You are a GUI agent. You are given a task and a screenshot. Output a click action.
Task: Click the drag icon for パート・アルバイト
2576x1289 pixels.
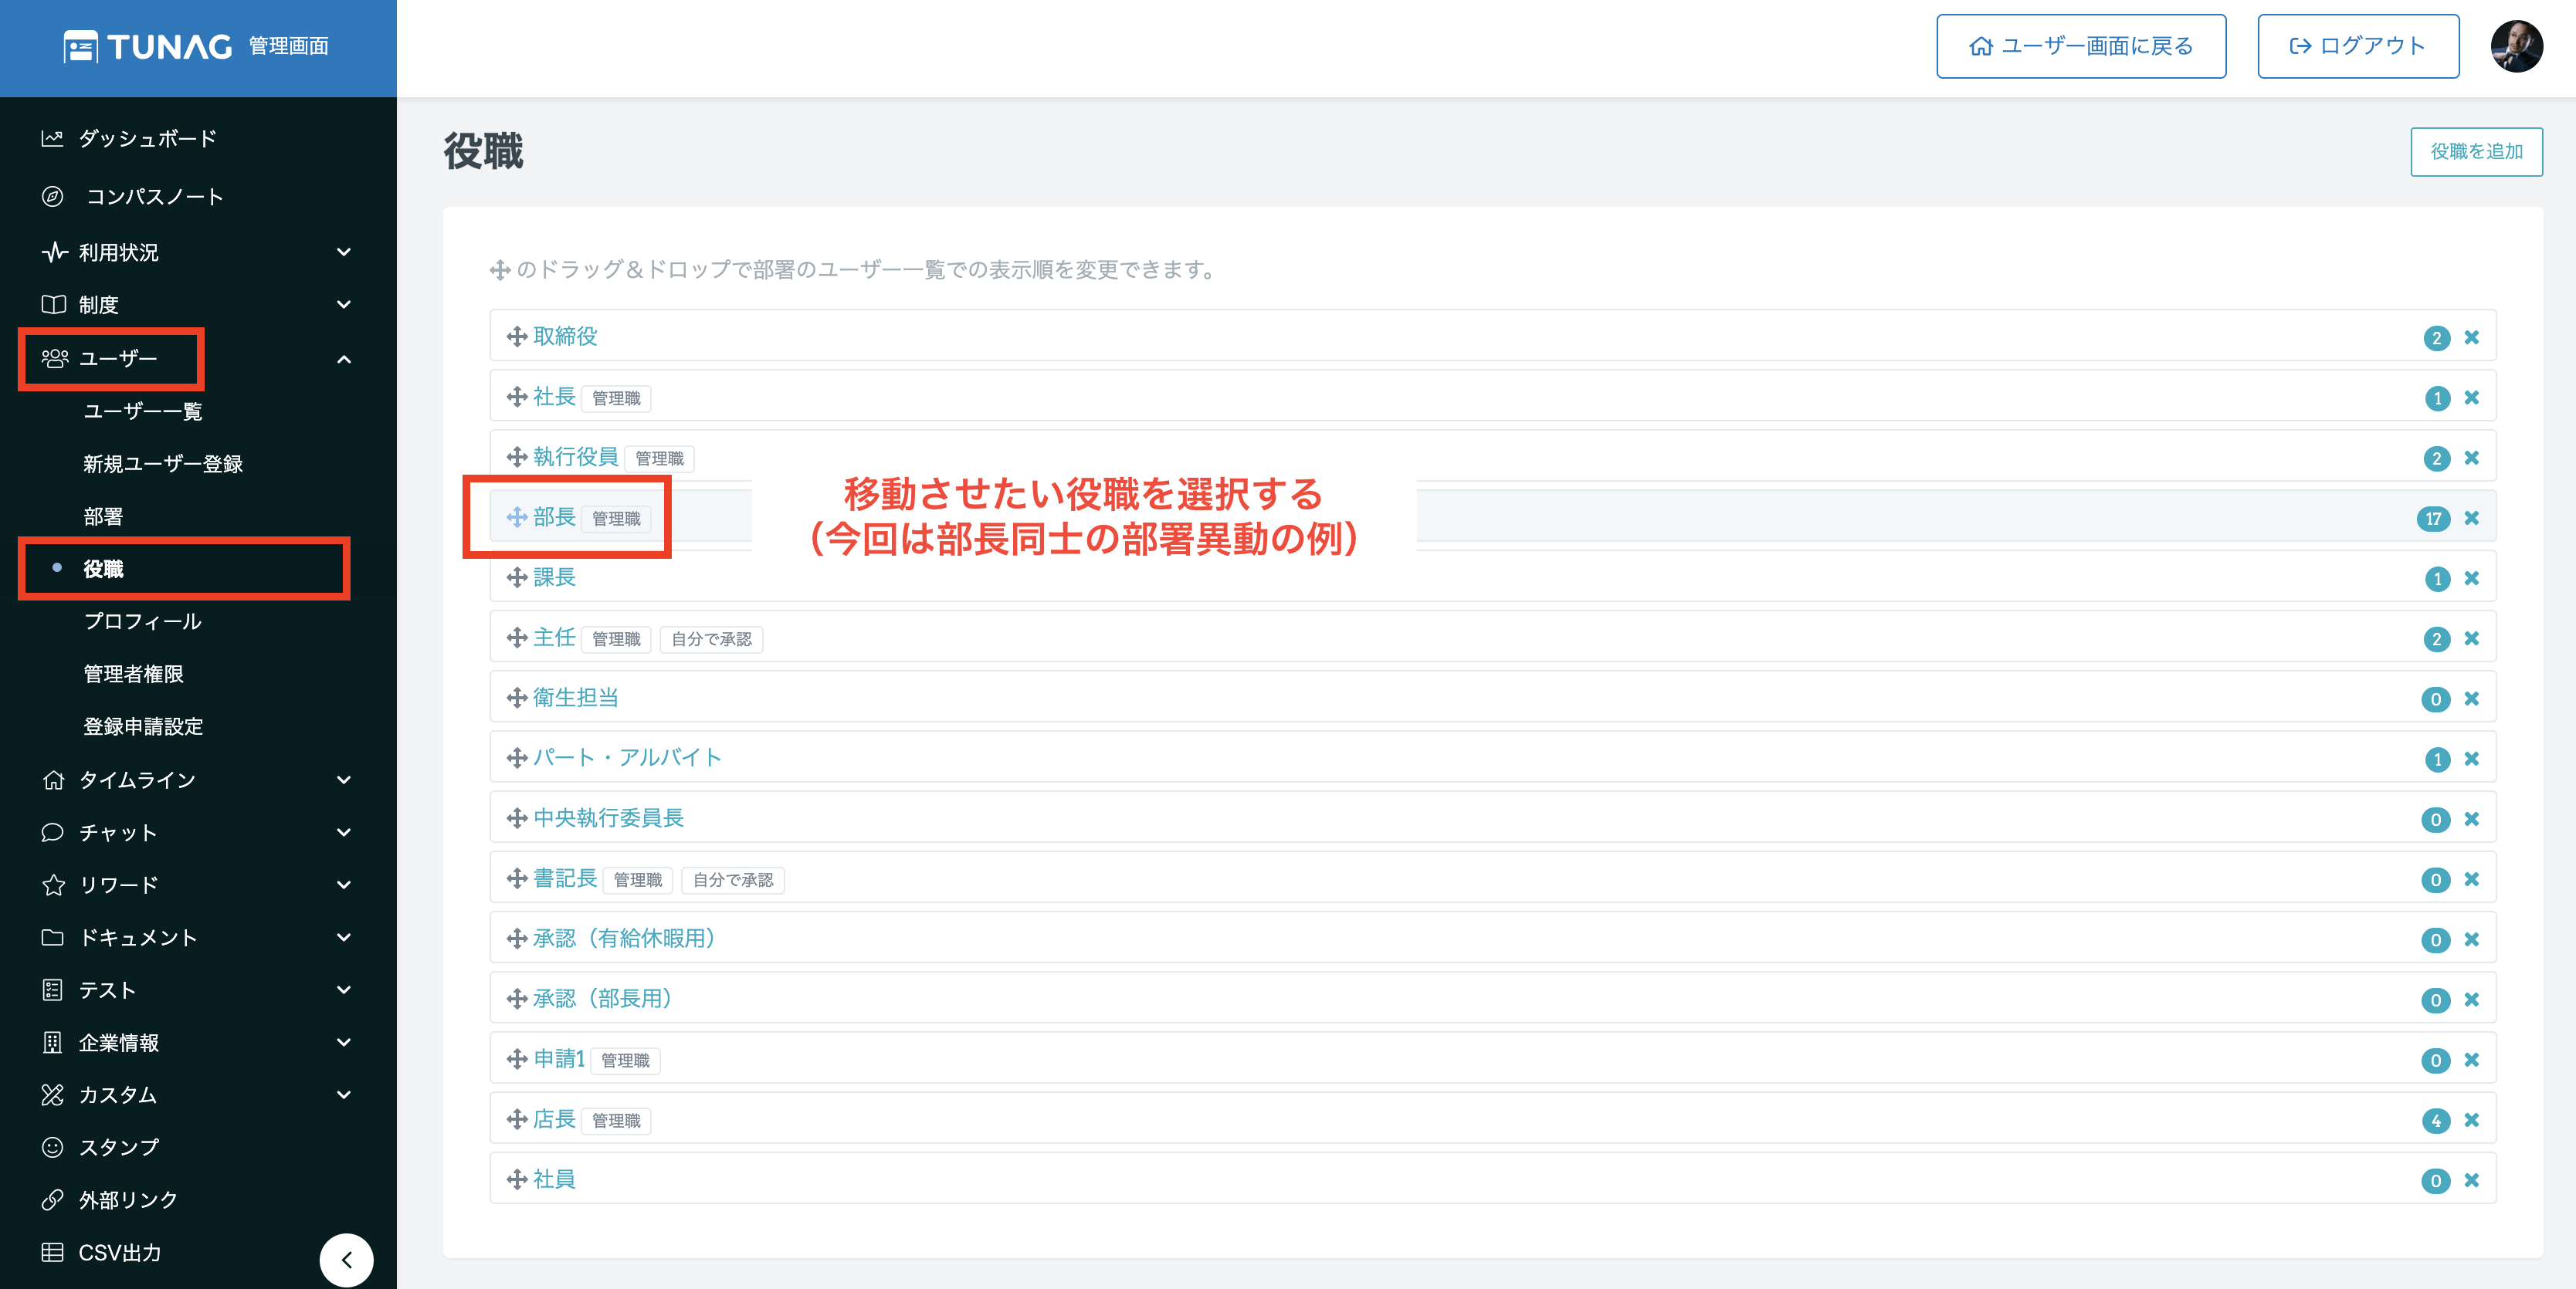click(x=516, y=759)
